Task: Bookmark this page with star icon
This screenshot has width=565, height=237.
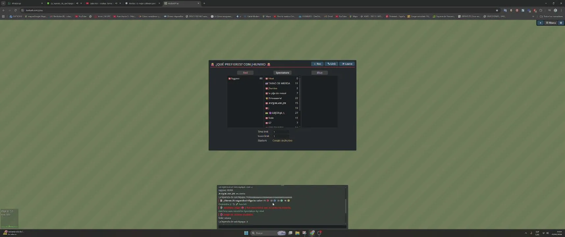Action: tap(497, 10)
